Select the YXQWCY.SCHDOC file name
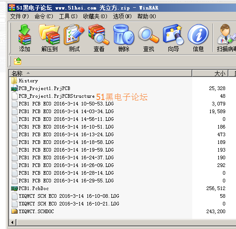236x229 pixels. point(36,211)
